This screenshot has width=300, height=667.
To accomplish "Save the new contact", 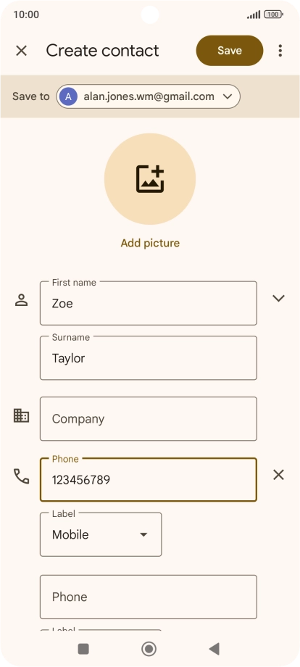I will click(230, 51).
